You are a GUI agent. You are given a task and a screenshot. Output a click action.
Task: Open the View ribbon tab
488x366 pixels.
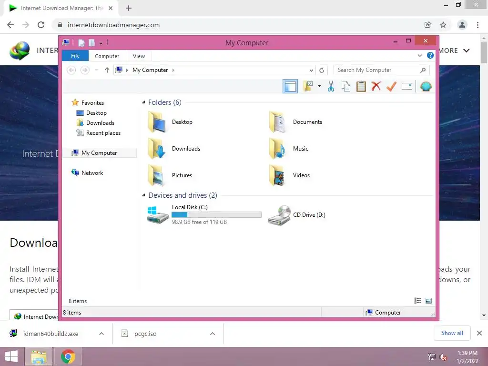(x=139, y=56)
